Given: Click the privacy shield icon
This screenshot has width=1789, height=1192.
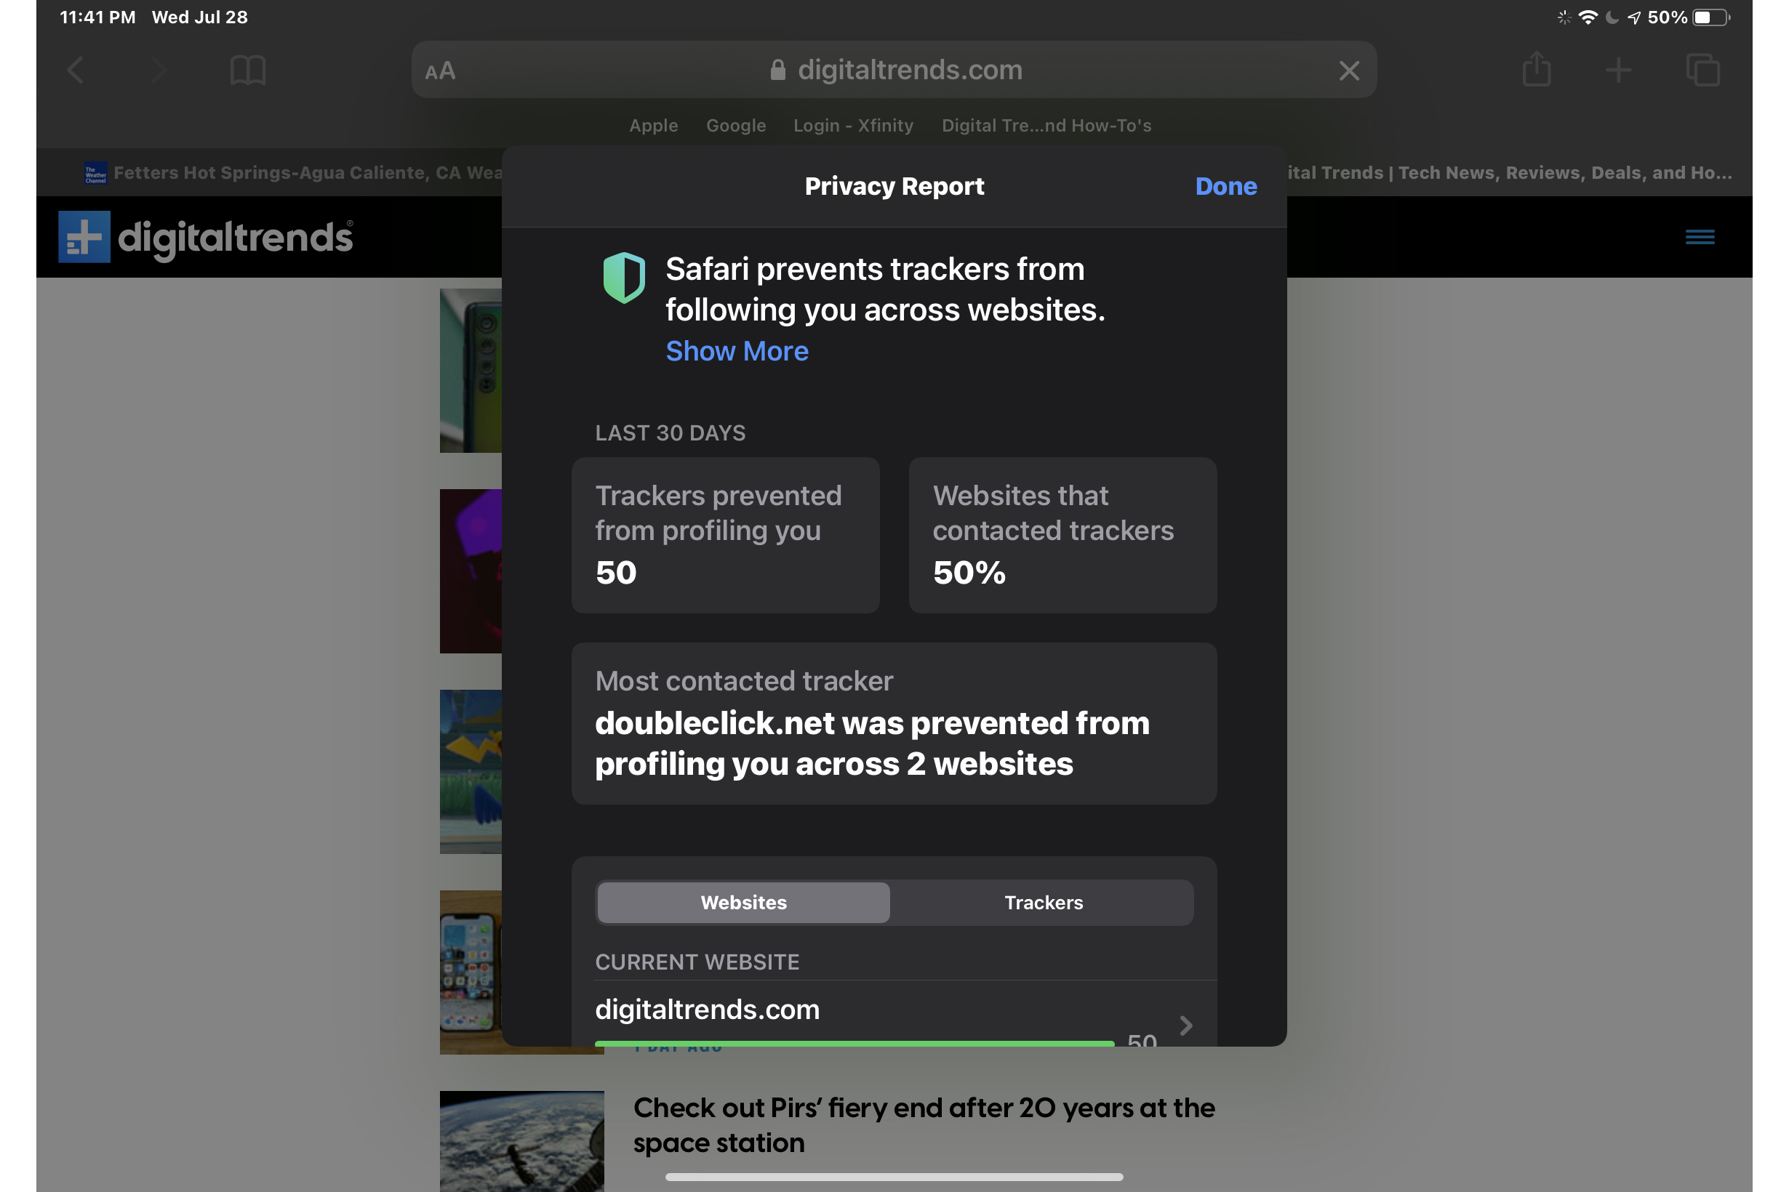Looking at the screenshot, I should tap(624, 278).
